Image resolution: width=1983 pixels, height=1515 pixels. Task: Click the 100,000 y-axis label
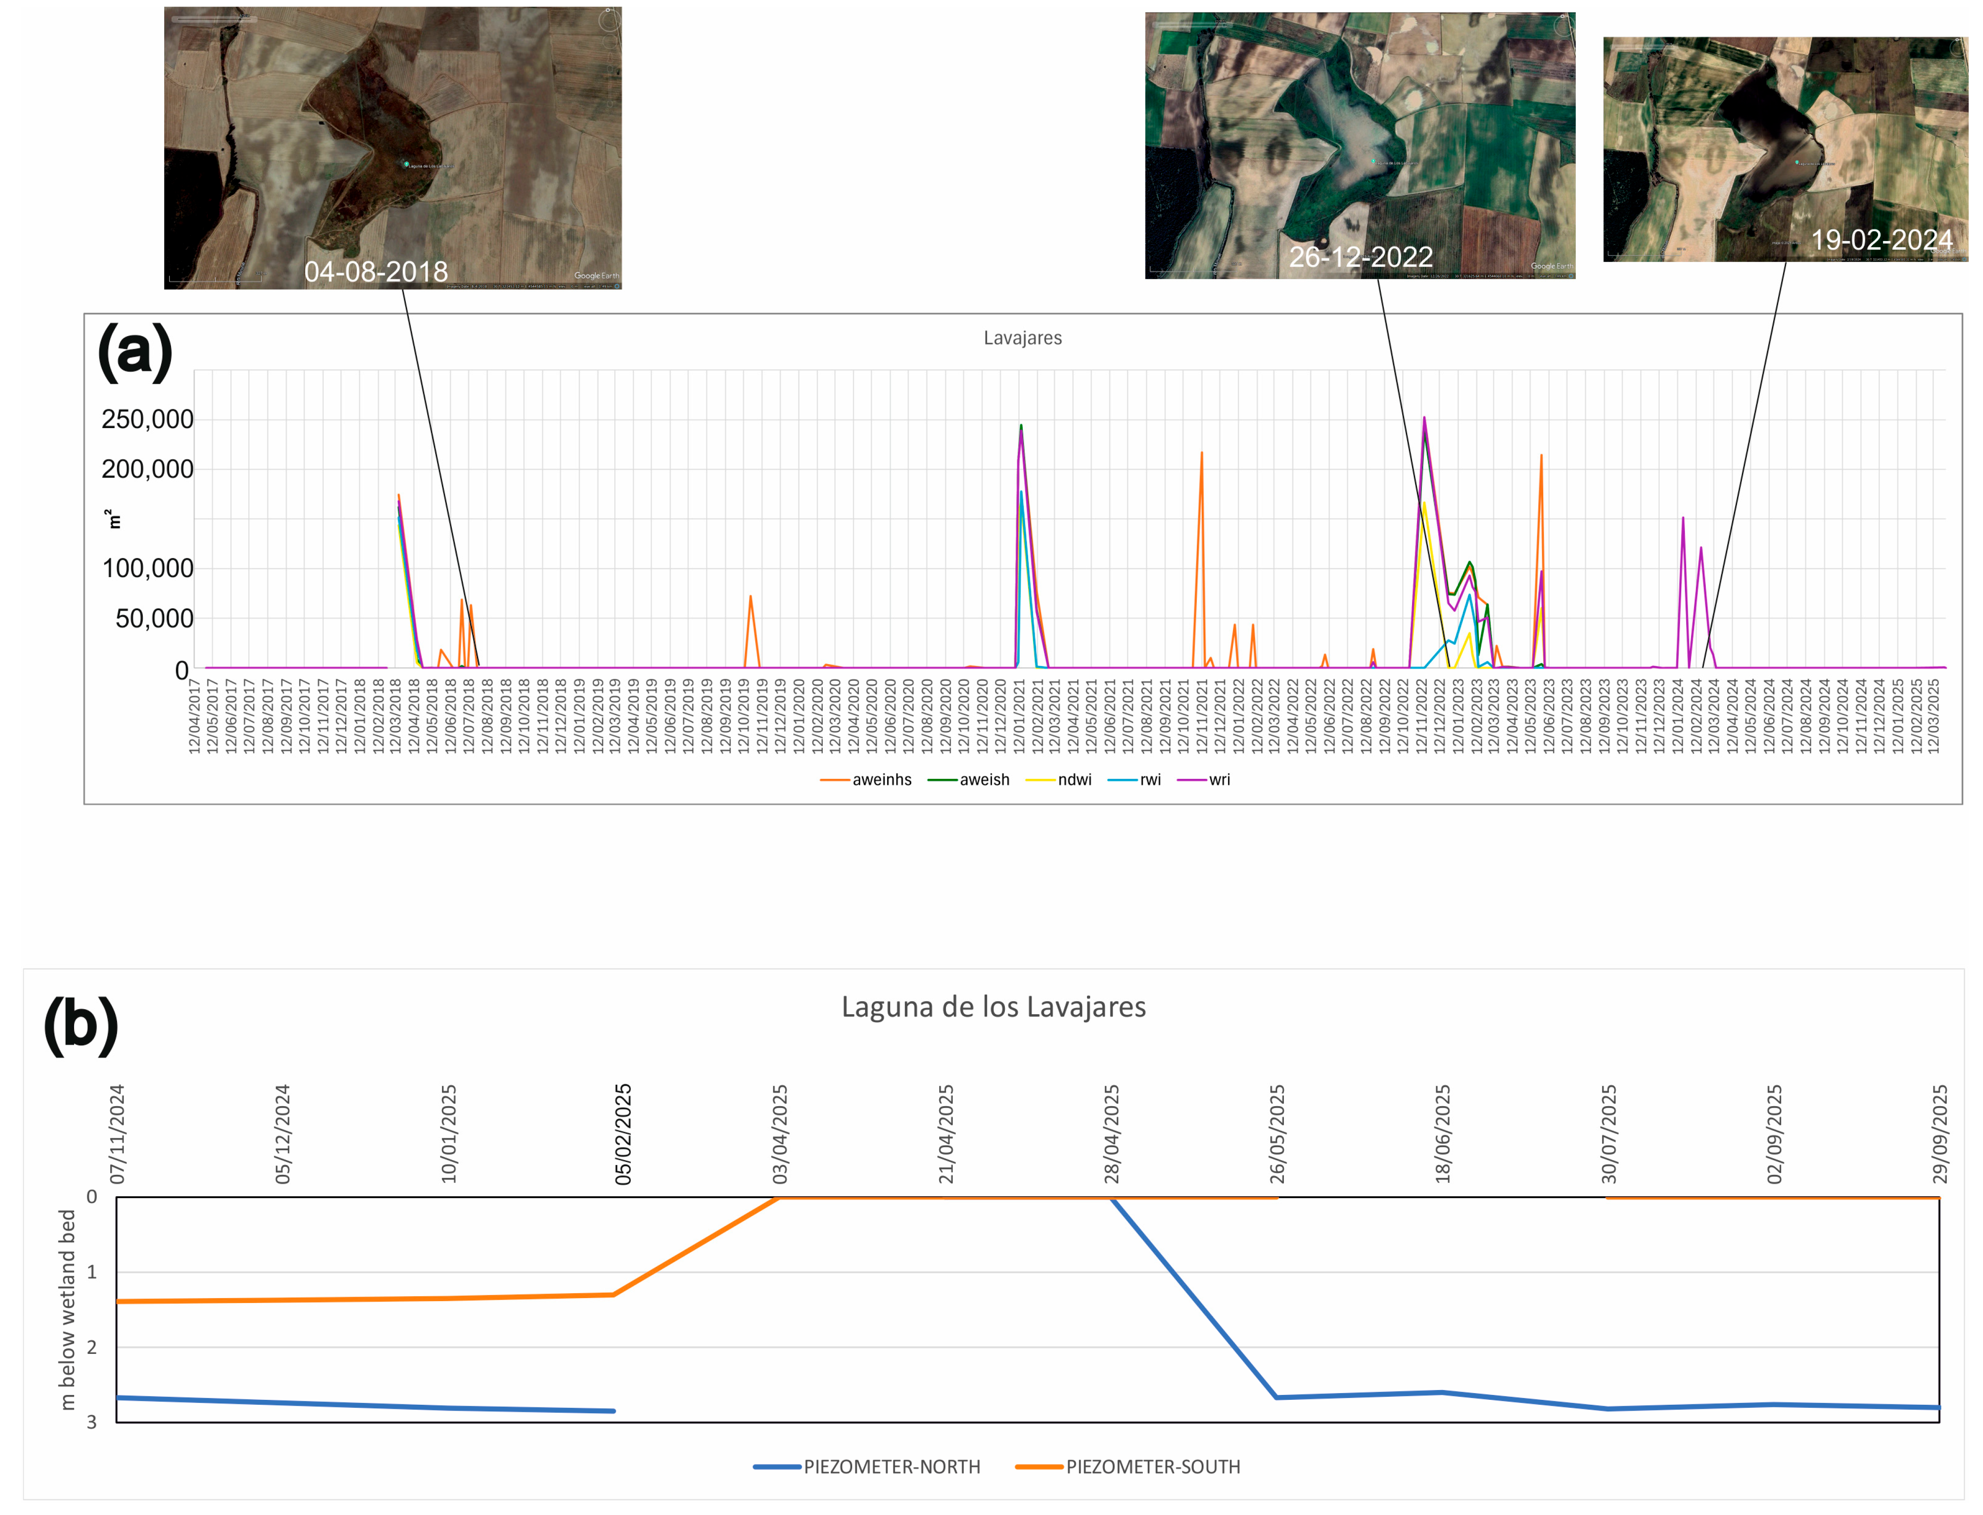[x=147, y=568]
